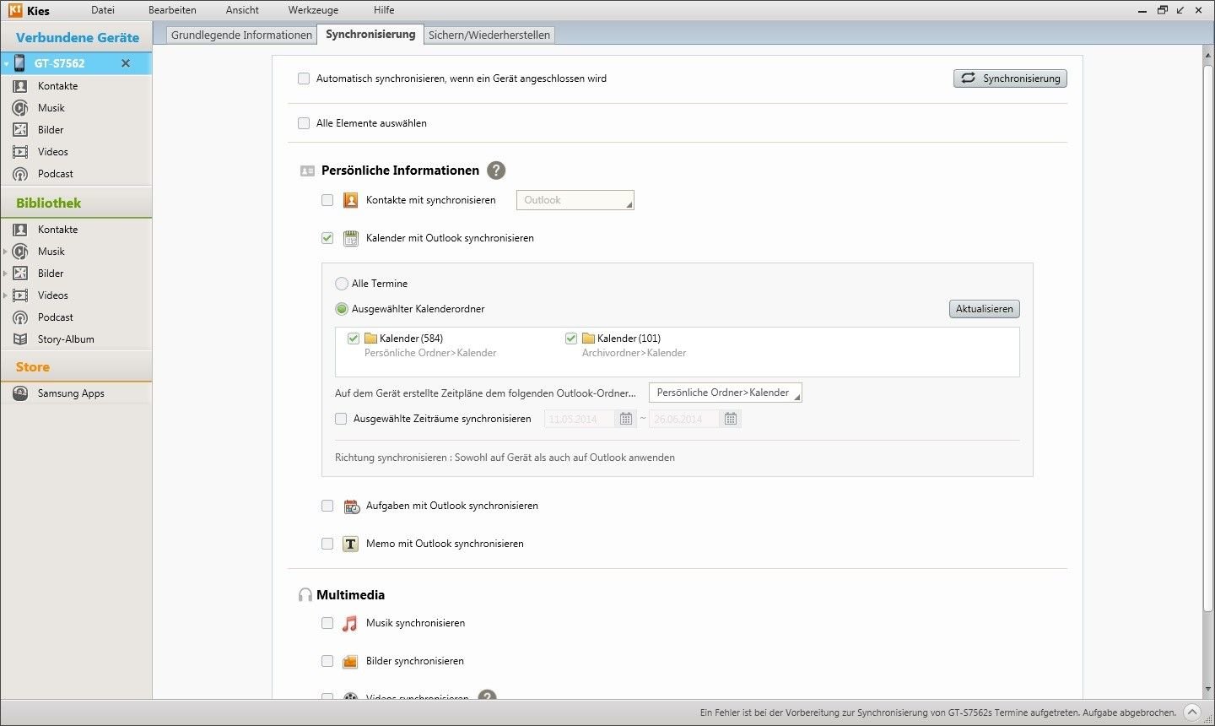Click the Aktualisieren button

click(985, 309)
